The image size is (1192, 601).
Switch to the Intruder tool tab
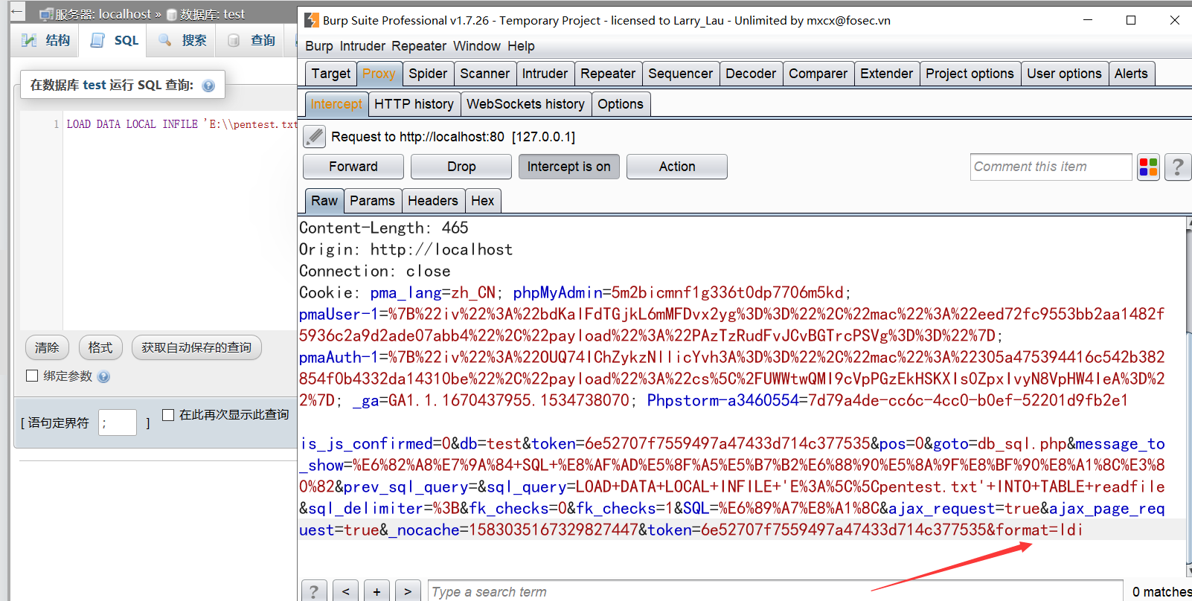(545, 74)
